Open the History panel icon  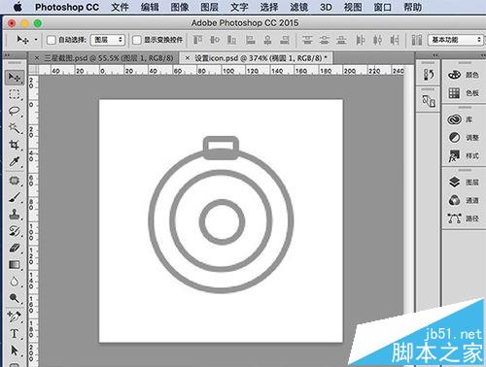tap(429, 75)
